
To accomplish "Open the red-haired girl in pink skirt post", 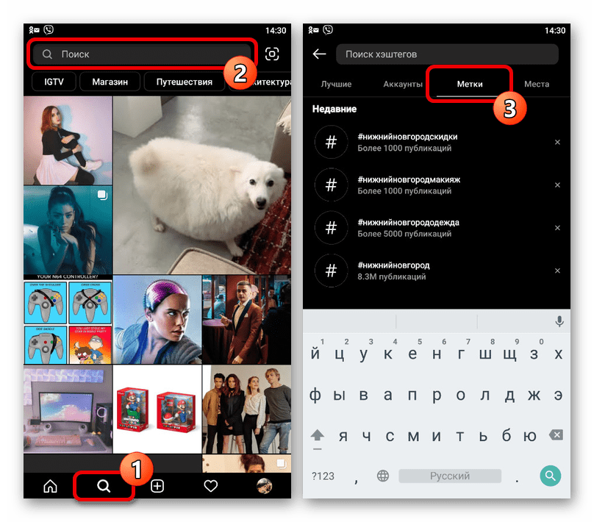I will 68,140.
